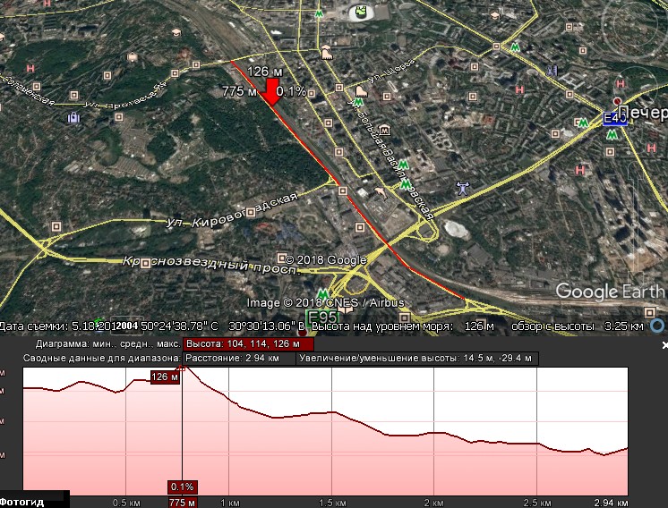Viewport: 668px width, 508px height.
Task: Click the stadium icon at the top of the map
Action: click(360, 12)
